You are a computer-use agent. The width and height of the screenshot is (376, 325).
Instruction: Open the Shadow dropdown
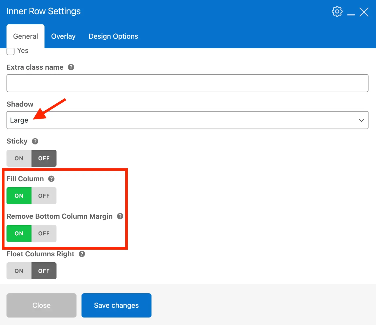187,120
